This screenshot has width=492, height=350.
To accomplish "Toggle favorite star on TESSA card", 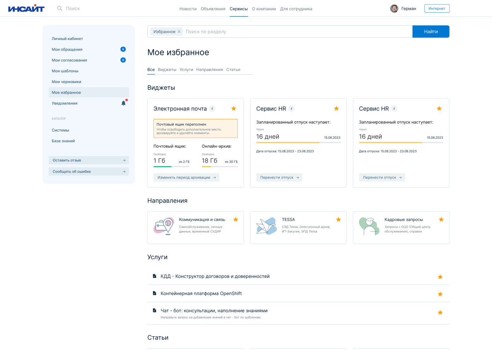I will coord(338,220).
